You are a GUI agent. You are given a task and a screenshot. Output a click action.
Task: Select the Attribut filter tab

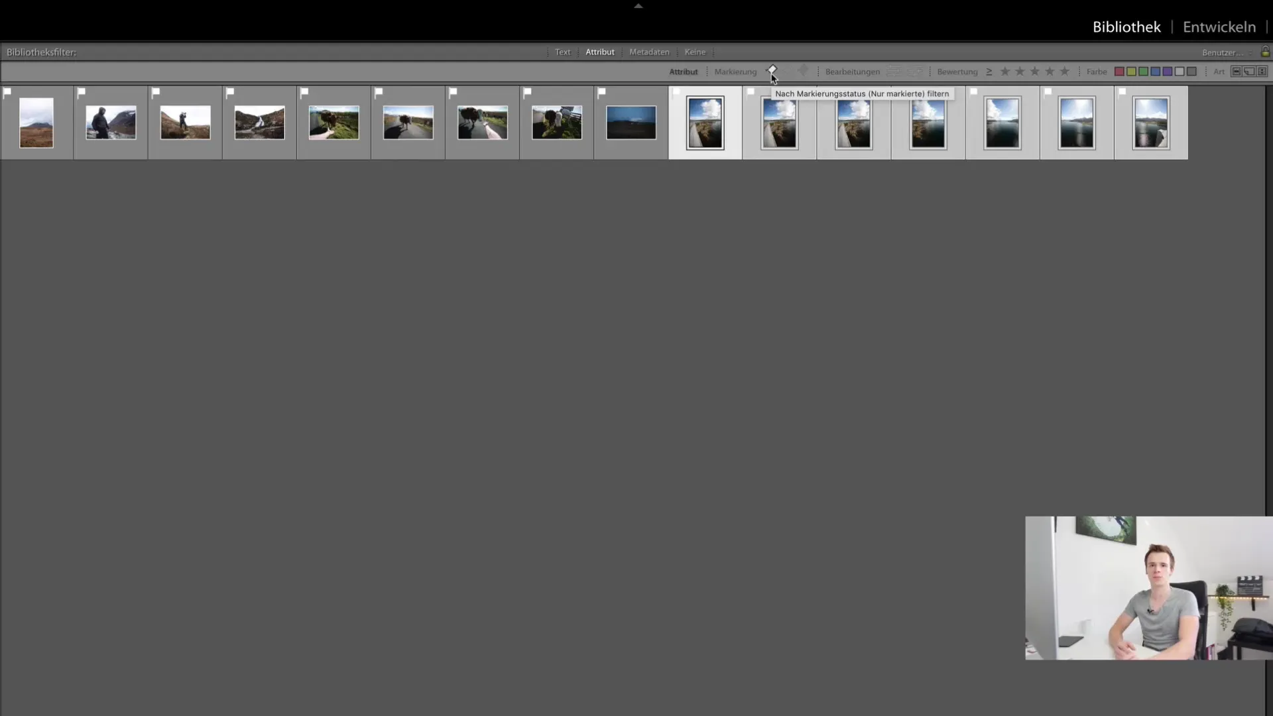point(600,52)
